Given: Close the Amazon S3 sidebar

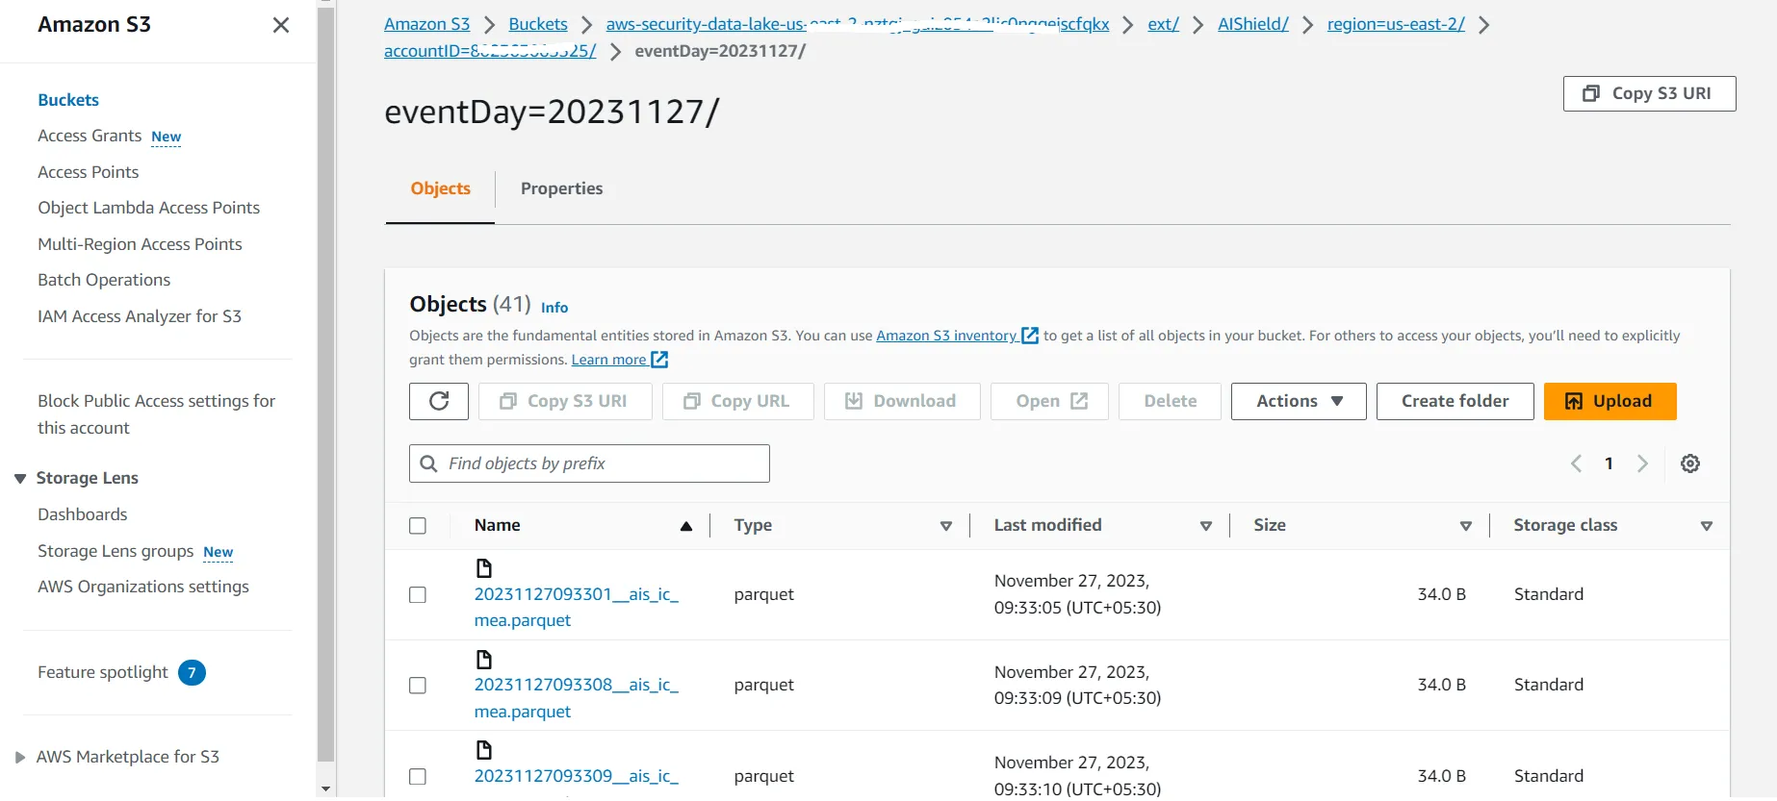Looking at the screenshot, I should tap(281, 25).
